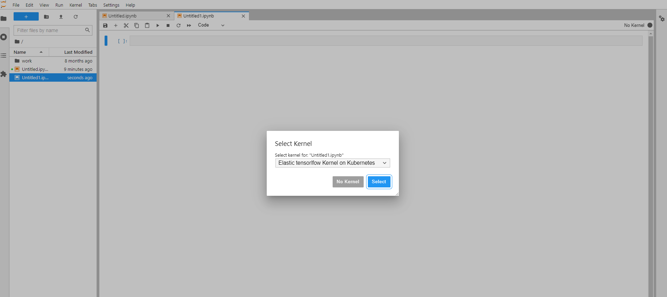
Task: Refresh the file list
Action: click(76, 17)
